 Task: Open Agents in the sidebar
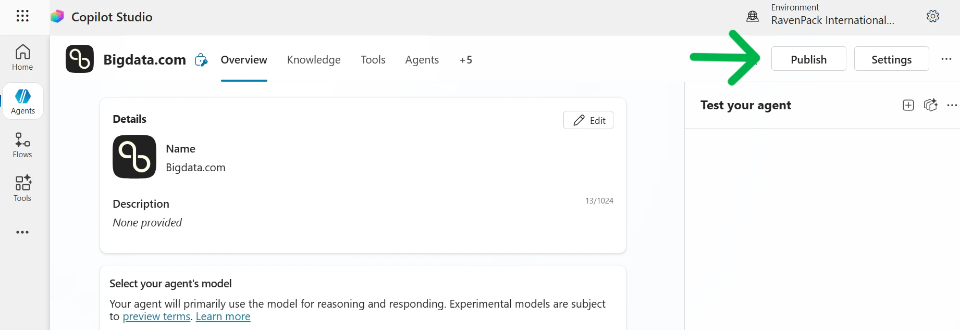click(23, 101)
